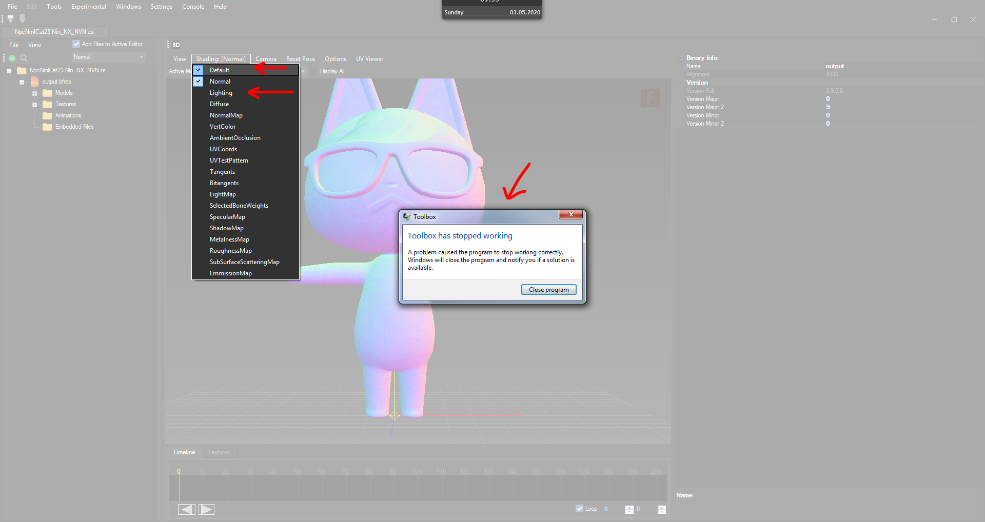Collapse the Binary Info section

pos(680,58)
